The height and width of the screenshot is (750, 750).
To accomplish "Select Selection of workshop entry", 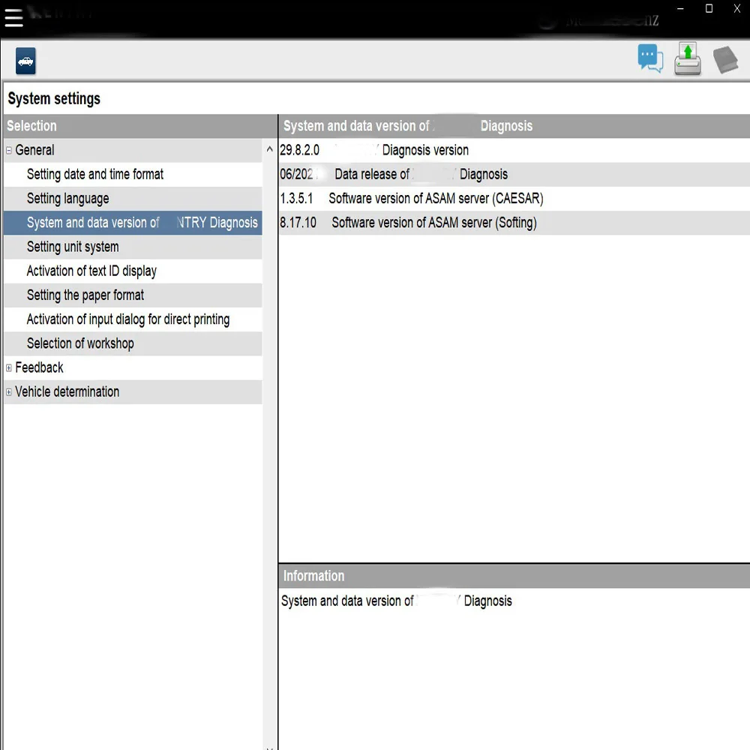I will [x=133, y=343].
